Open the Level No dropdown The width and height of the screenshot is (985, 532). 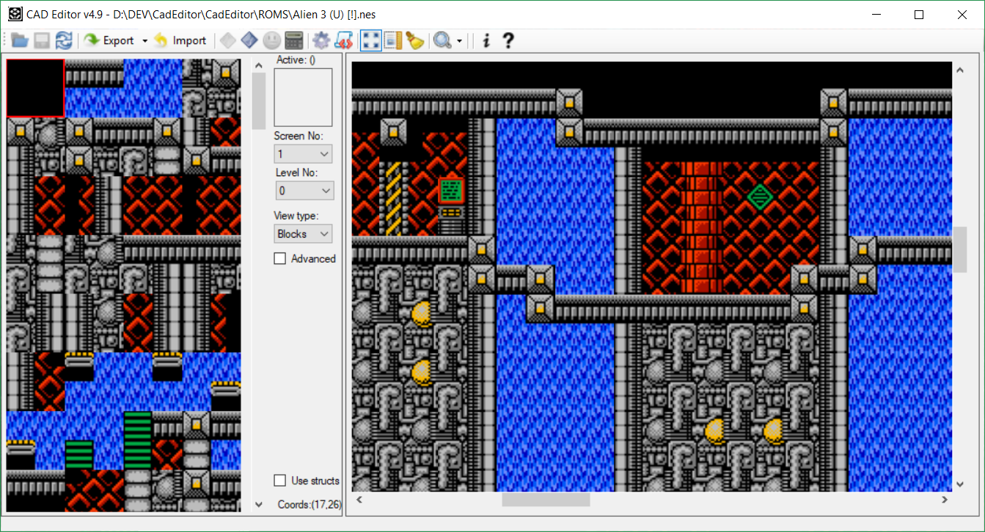pyautogui.click(x=304, y=190)
